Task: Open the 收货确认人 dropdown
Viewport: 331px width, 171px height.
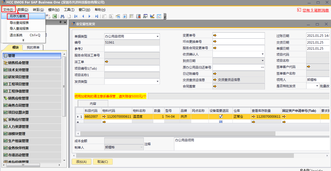Action: point(263,54)
